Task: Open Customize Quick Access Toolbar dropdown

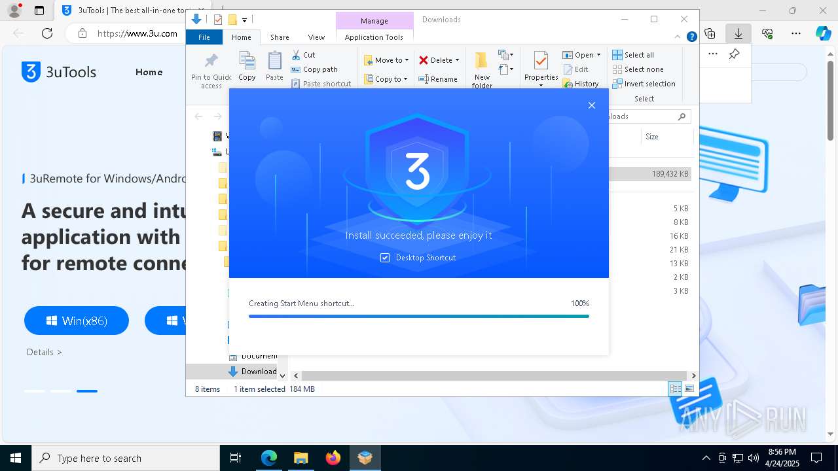Action: [244, 20]
